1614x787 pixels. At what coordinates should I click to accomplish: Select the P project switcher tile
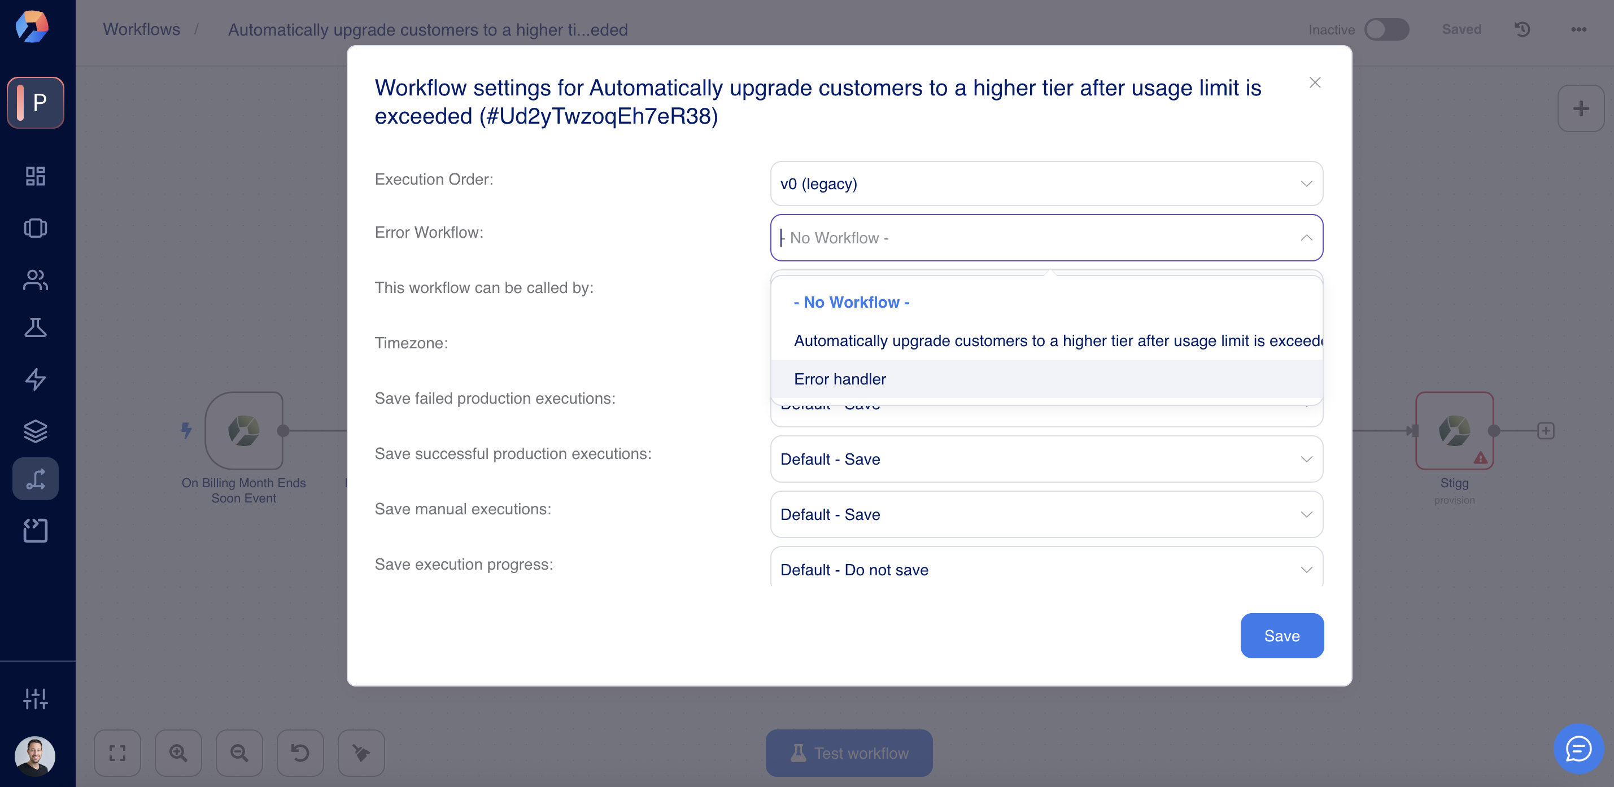pos(36,102)
